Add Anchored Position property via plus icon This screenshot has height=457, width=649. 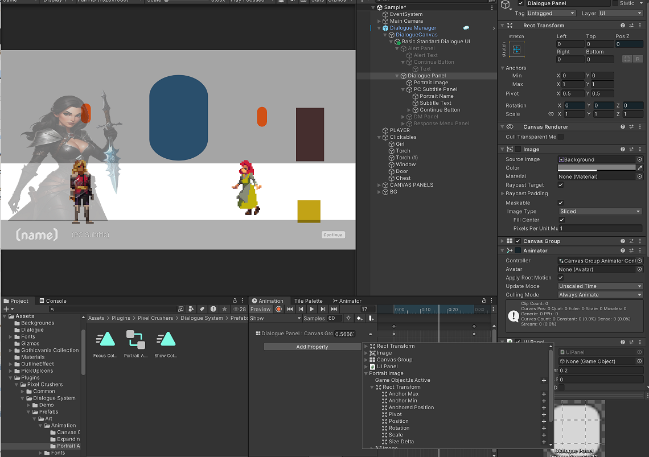pyautogui.click(x=544, y=407)
